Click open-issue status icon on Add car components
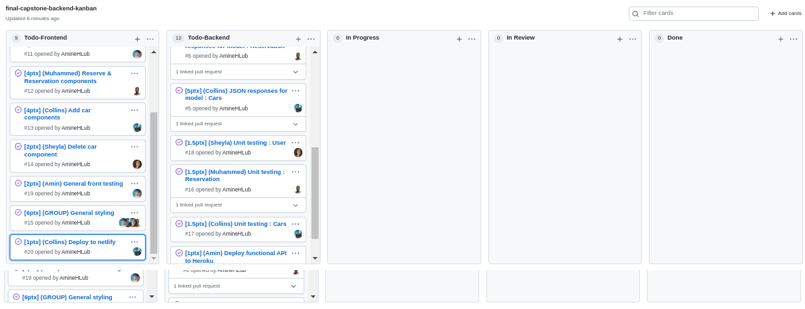Image resolution: width=805 pixels, height=309 pixels. [x=18, y=110]
